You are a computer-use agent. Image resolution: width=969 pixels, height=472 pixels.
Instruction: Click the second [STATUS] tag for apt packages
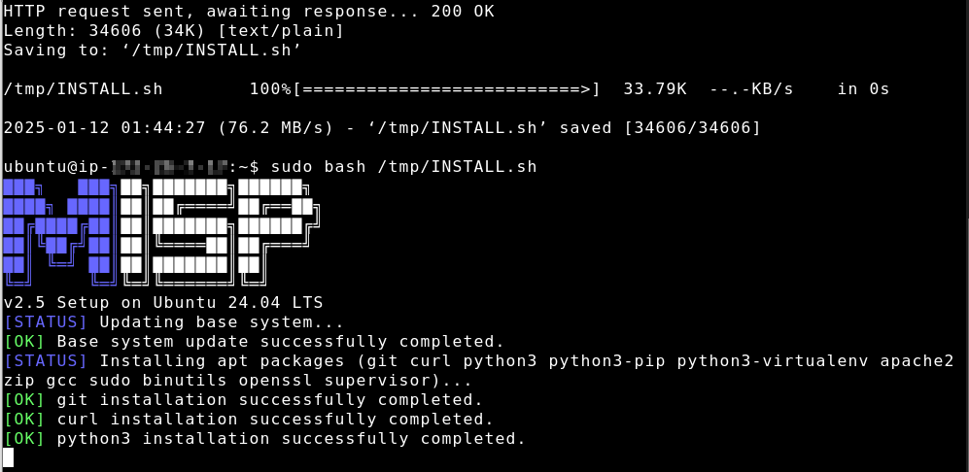(45, 360)
